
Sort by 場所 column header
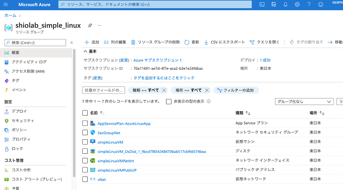click(x=317, y=113)
